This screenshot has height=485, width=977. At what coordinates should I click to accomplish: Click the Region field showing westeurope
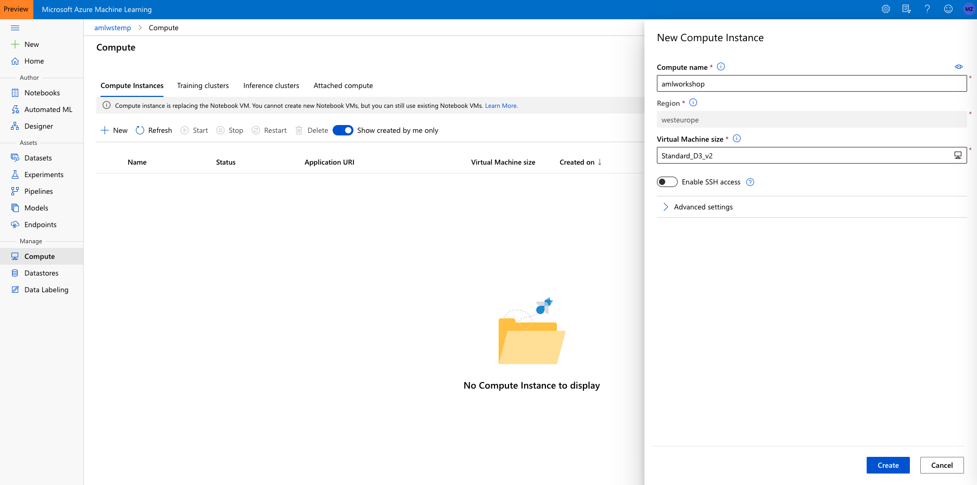811,119
